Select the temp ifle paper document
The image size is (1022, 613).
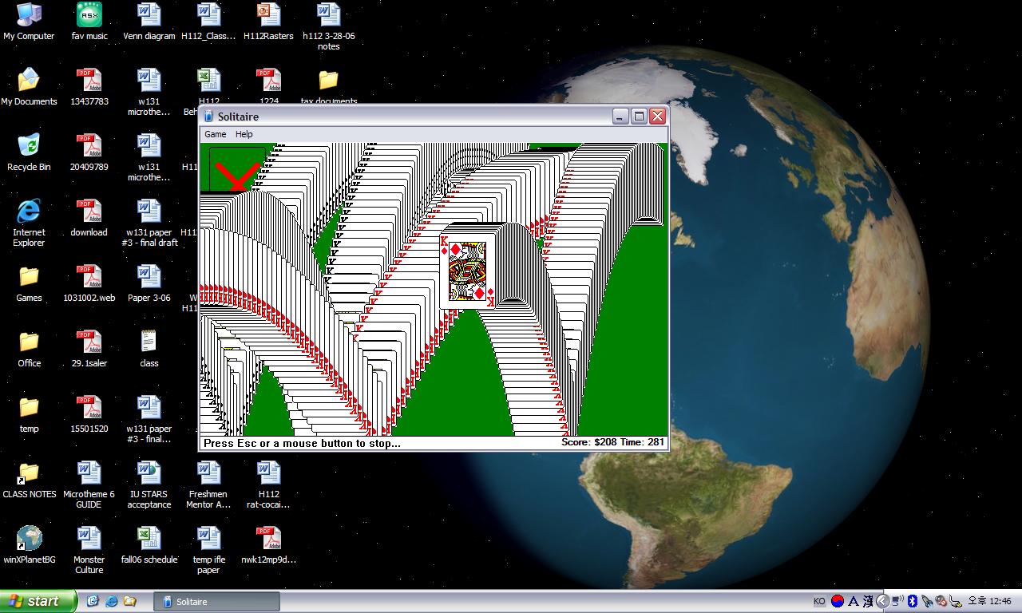(208, 550)
